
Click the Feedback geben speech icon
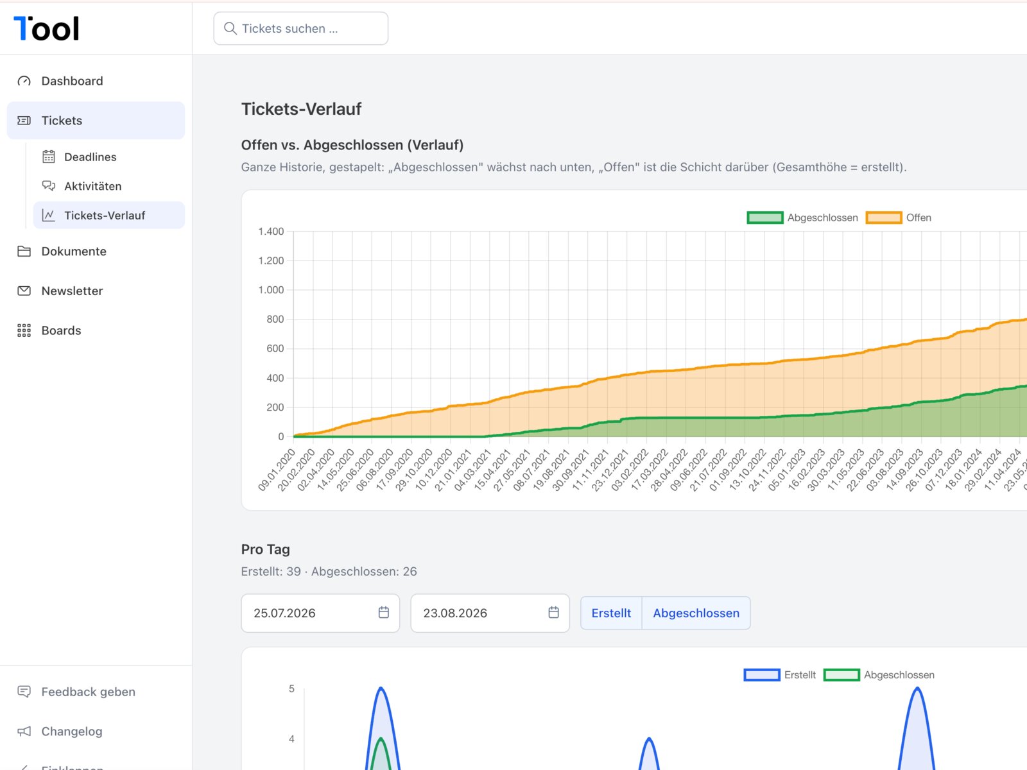[x=24, y=692]
